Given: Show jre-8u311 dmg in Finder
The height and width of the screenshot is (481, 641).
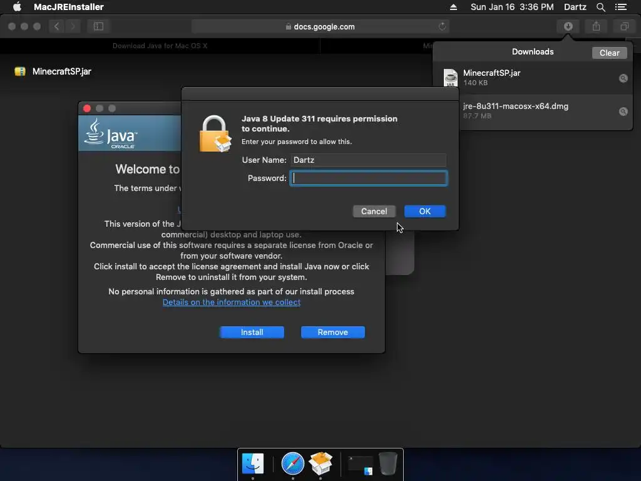Looking at the screenshot, I should (623, 111).
